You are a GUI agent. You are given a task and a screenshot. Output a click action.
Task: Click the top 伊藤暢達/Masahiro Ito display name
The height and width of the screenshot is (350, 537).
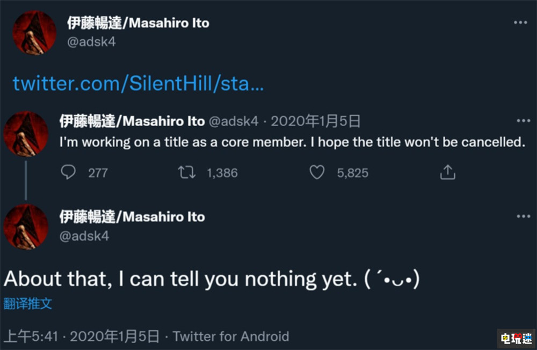click(138, 23)
